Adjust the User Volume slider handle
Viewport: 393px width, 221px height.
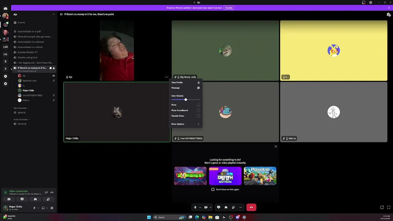[185, 100]
